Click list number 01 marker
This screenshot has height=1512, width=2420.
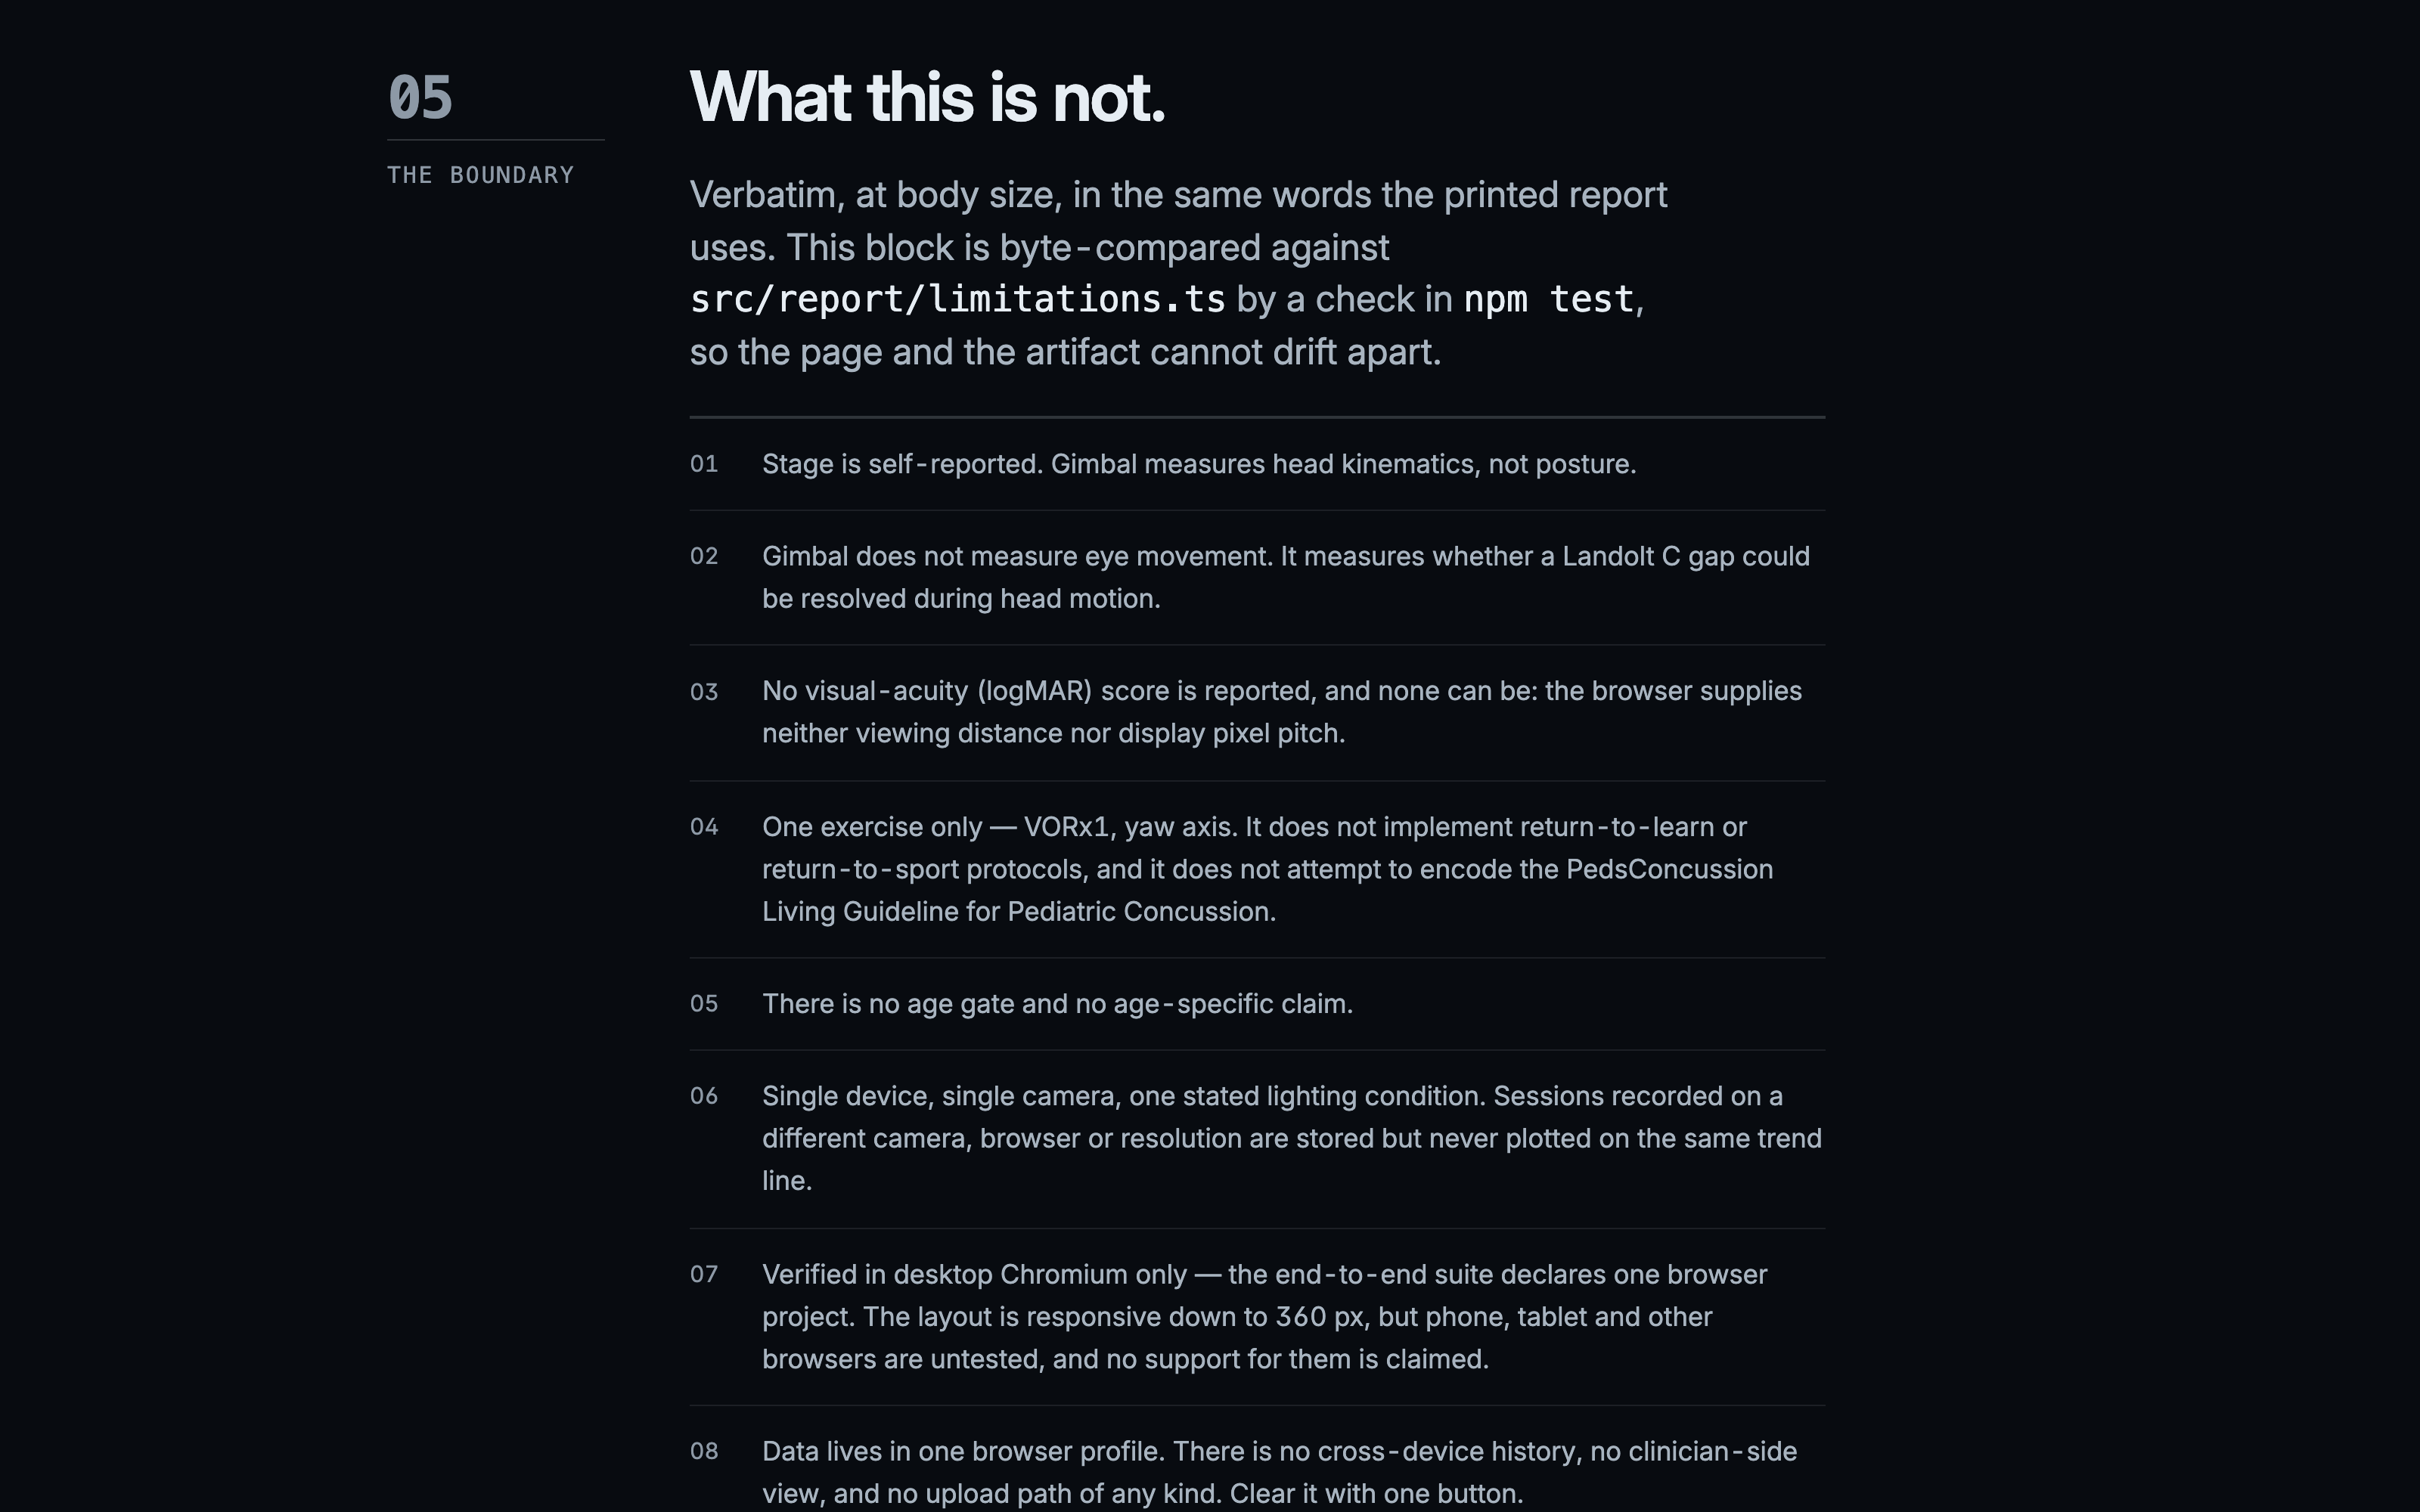coord(704,464)
